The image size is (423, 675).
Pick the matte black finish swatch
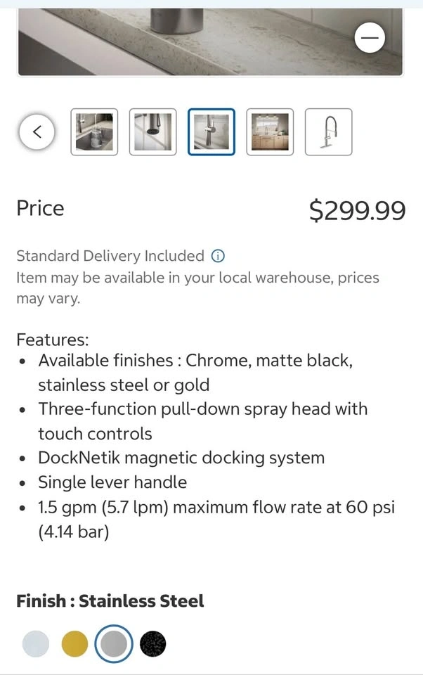pos(152,643)
